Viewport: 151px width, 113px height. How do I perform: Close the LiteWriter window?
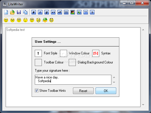(142, 3)
